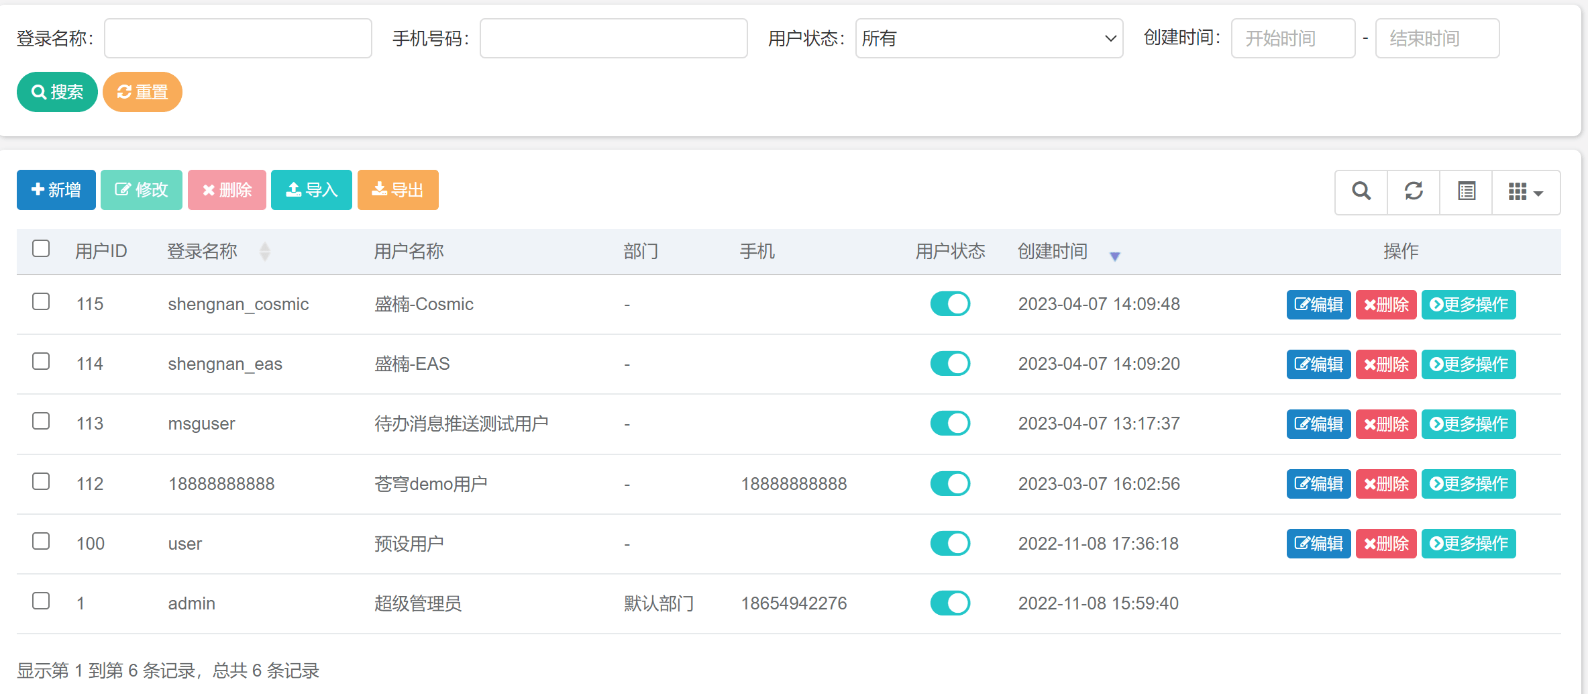Click the 开始时间 date field

pos(1293,39)
